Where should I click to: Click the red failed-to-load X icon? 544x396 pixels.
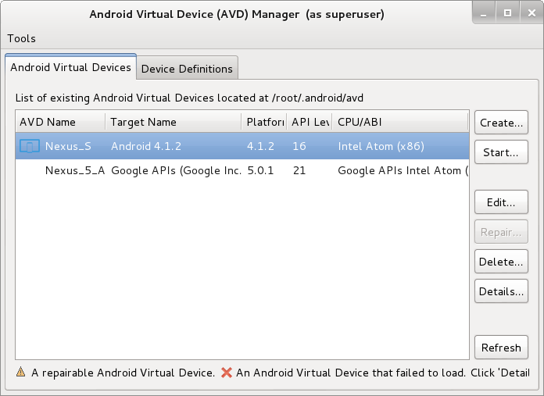227,373
